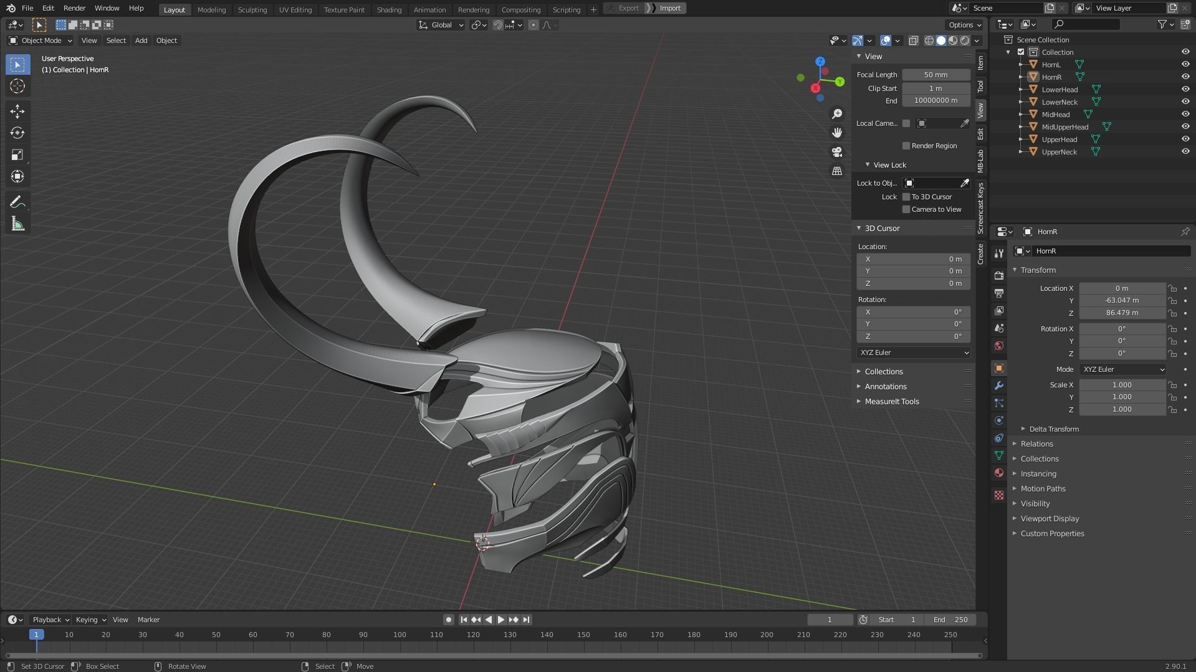Expand the Viewport Display section
This screenshot has width=1196, height=672.
(x=1050, y=519)
